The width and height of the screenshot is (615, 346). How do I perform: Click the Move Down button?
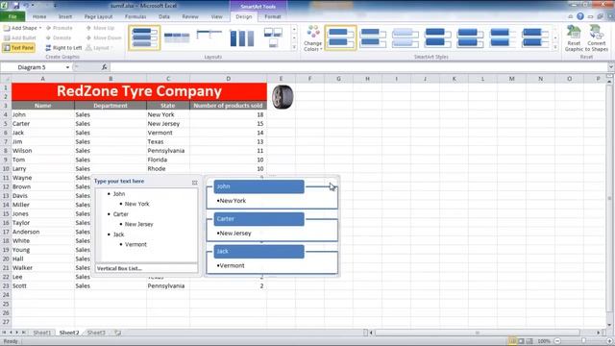point(104,37)
